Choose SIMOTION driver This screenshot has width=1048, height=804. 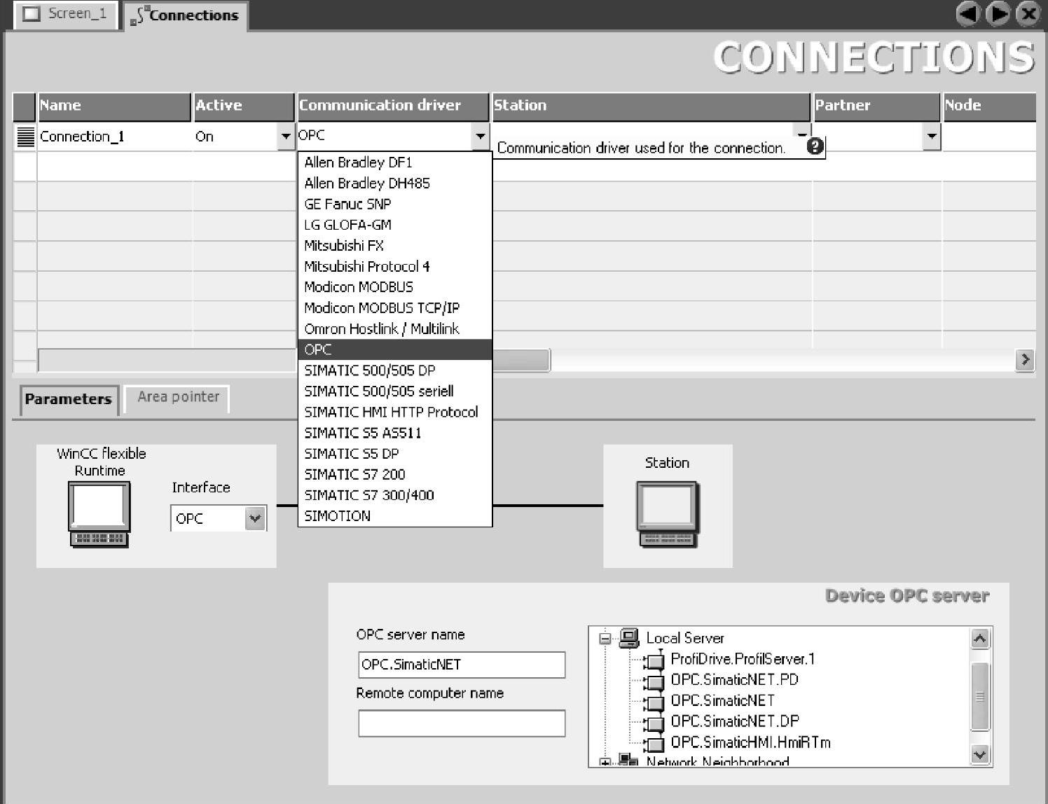(x=395, y=516)
